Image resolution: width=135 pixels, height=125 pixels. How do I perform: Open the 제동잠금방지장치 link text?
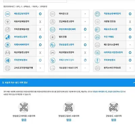(x=22, y=14)
